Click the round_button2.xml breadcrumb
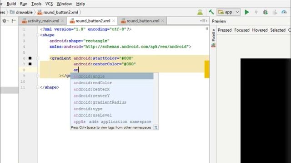The width and height of the screenshot is (291, 163). pos(58,12)
